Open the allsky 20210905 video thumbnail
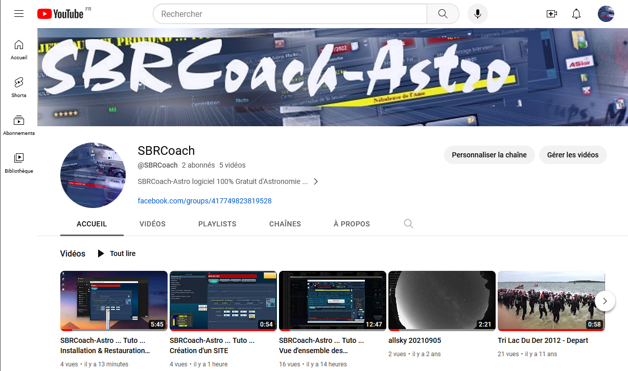The image size is (628, 371). (442, 301)
